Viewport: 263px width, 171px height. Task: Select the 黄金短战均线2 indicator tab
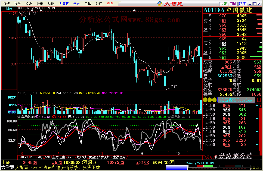(99, 157)
